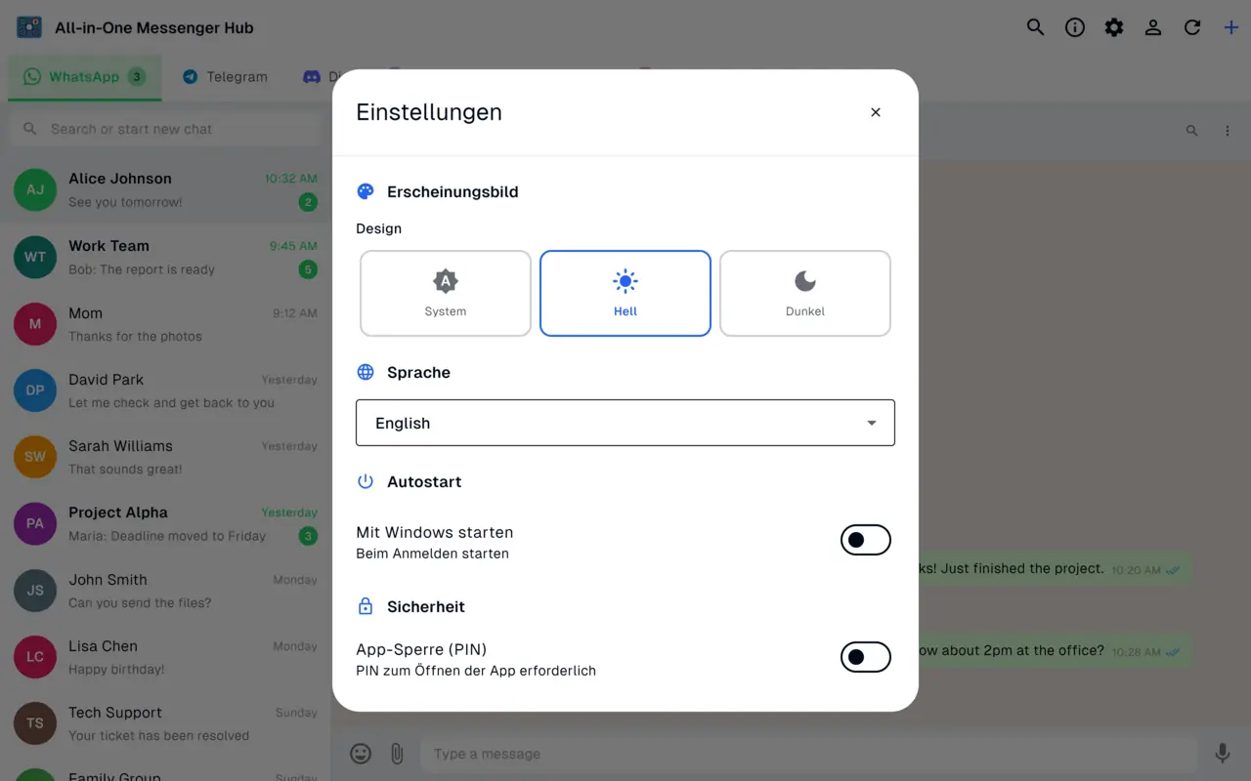Open chat more options three-dot menu
Image resolution: width=1251 pixels, height=781 pixels.
[1228, 131]
